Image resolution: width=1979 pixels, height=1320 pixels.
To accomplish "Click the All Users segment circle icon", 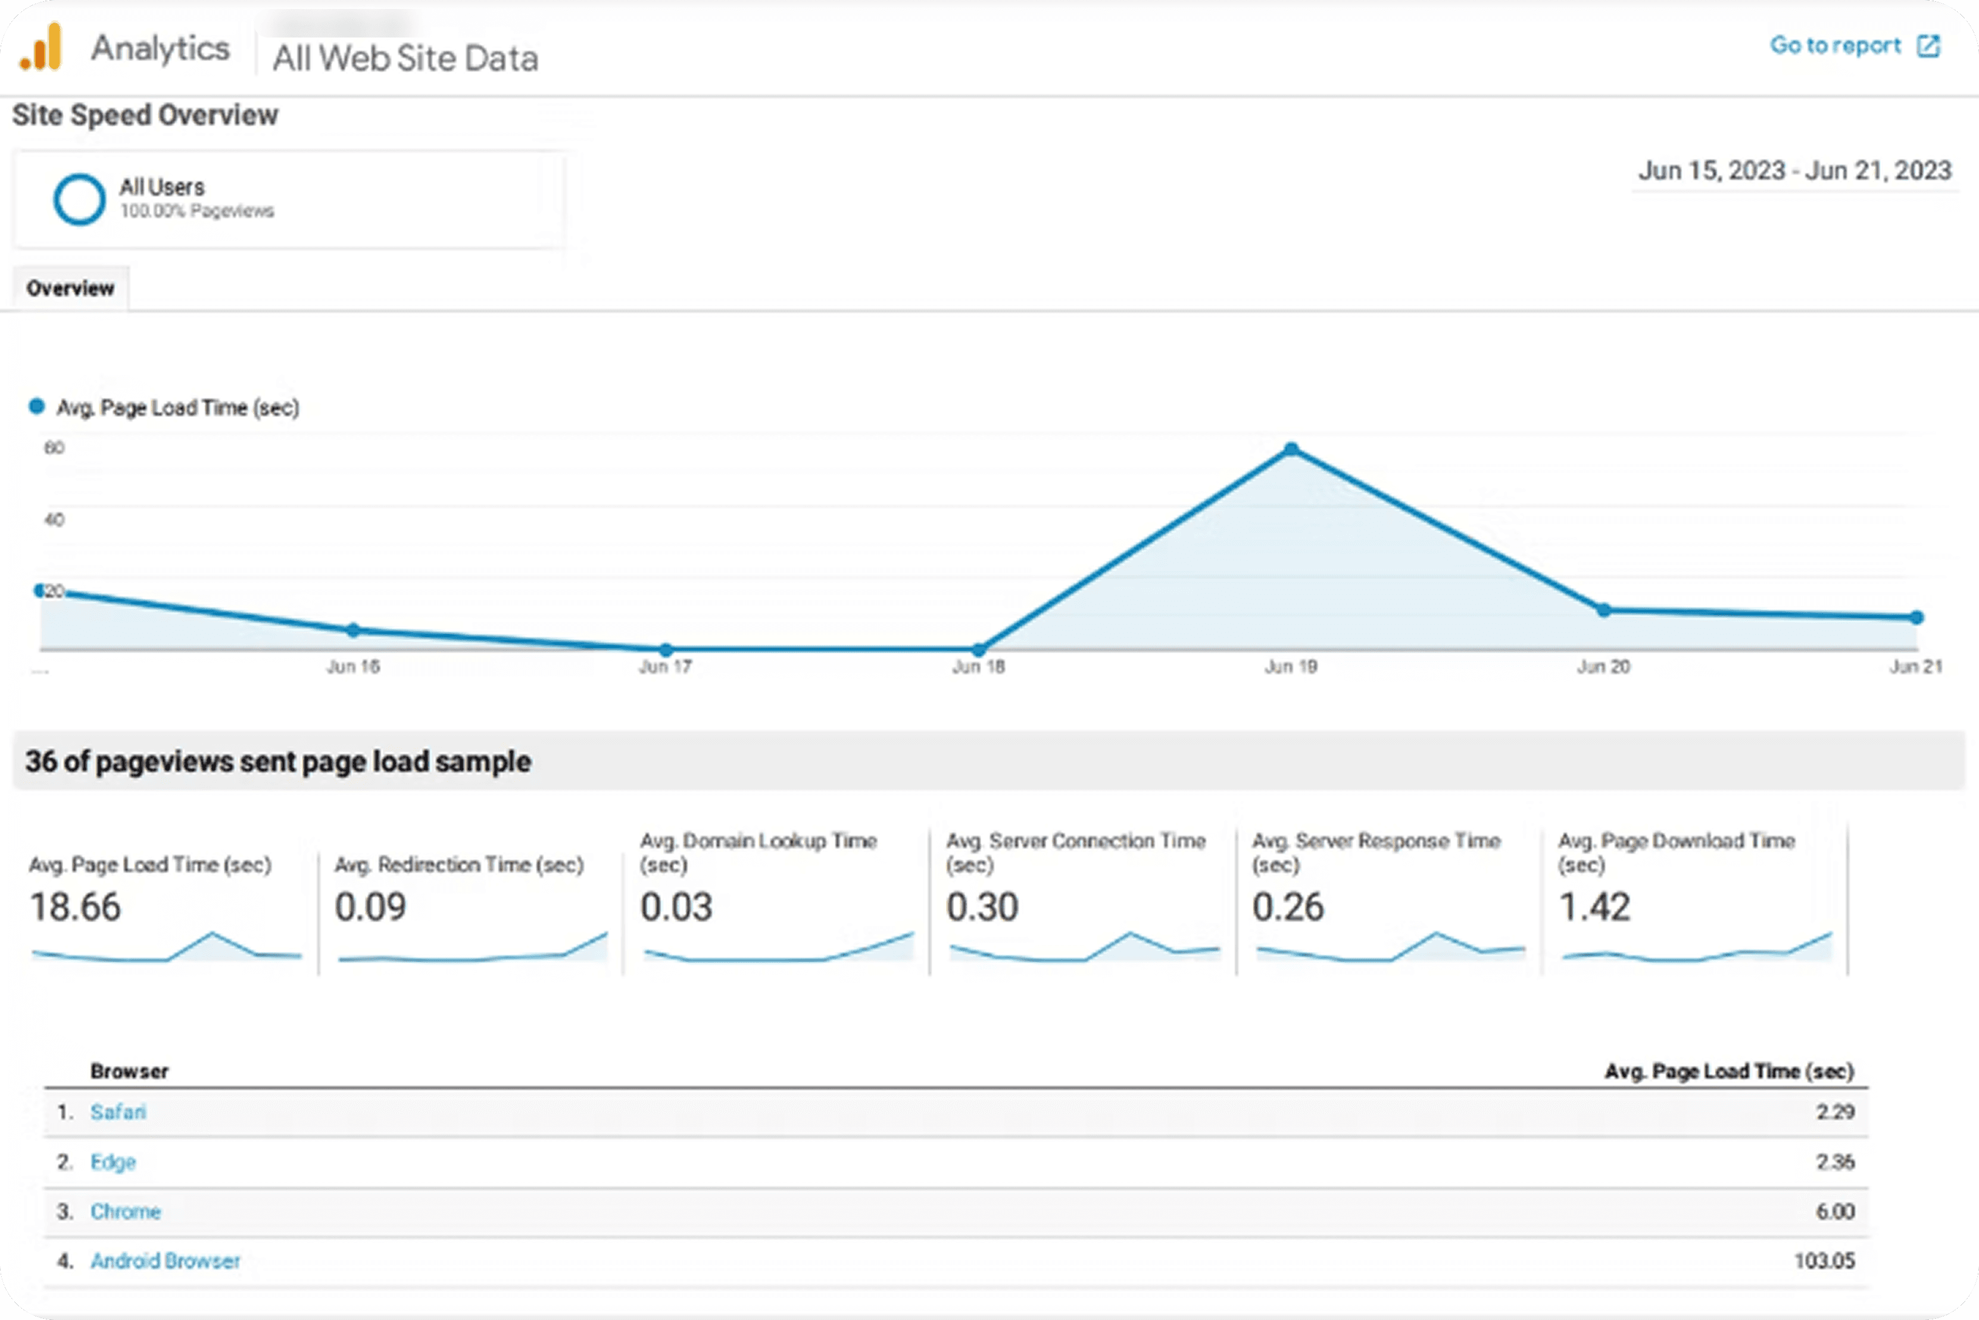I will click(x=79, y=199).
